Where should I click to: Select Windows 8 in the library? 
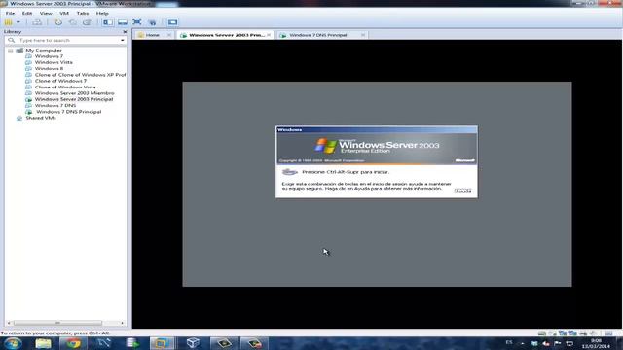tap(49, 69)
